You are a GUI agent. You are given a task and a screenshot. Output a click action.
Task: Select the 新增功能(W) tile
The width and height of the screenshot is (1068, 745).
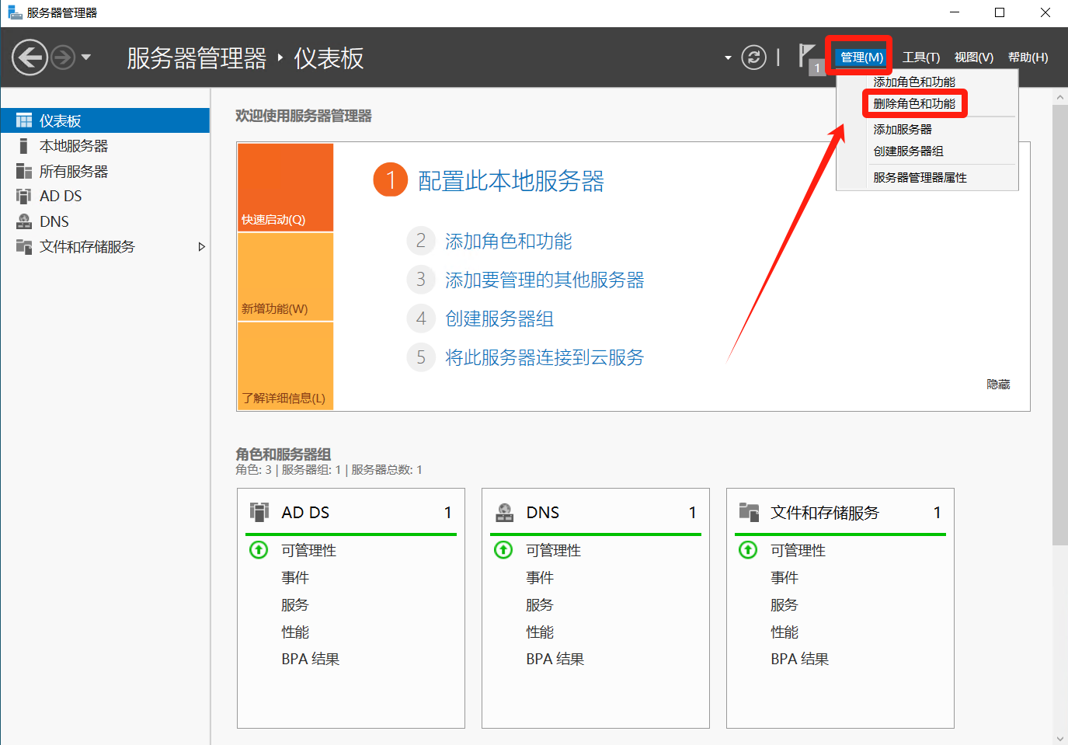pos(285,277)
